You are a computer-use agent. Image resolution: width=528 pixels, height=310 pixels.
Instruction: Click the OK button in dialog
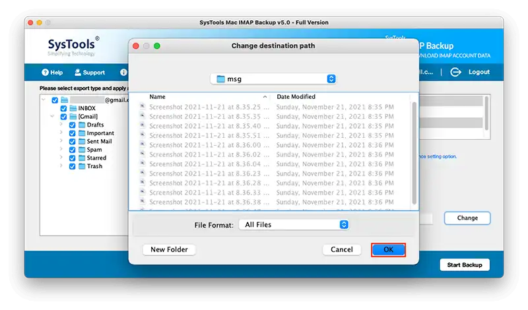pyautogui.click(x=388, y=250)
